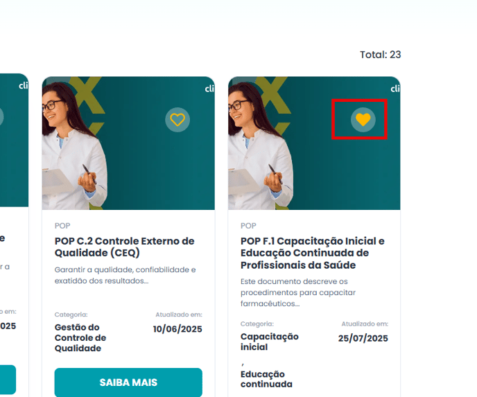Click the 10/06/2025 updated date
Screen dimensions: 477x397
pos(177,329)
